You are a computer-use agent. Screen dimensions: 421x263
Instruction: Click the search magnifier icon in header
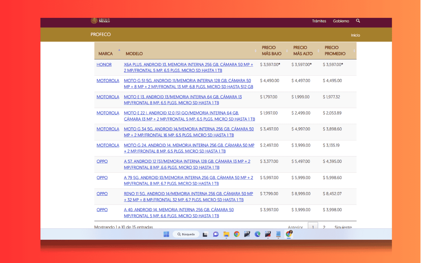click(x=358, y=21)
